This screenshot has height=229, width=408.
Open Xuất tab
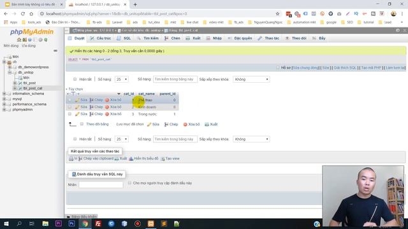click(x=193, y=38)
